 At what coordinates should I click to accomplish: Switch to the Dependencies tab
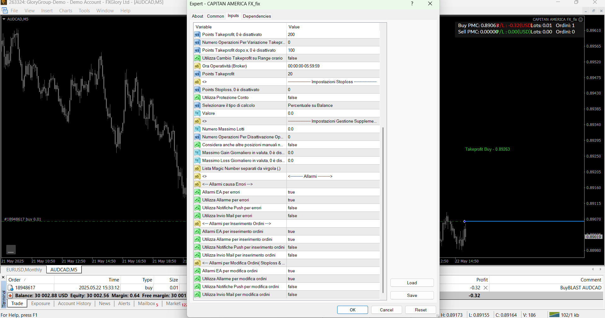tap(257, 16)
